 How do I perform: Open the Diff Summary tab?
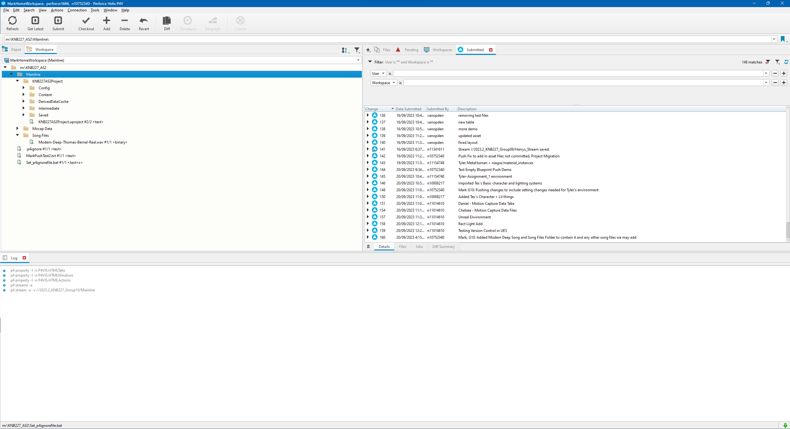444,247
